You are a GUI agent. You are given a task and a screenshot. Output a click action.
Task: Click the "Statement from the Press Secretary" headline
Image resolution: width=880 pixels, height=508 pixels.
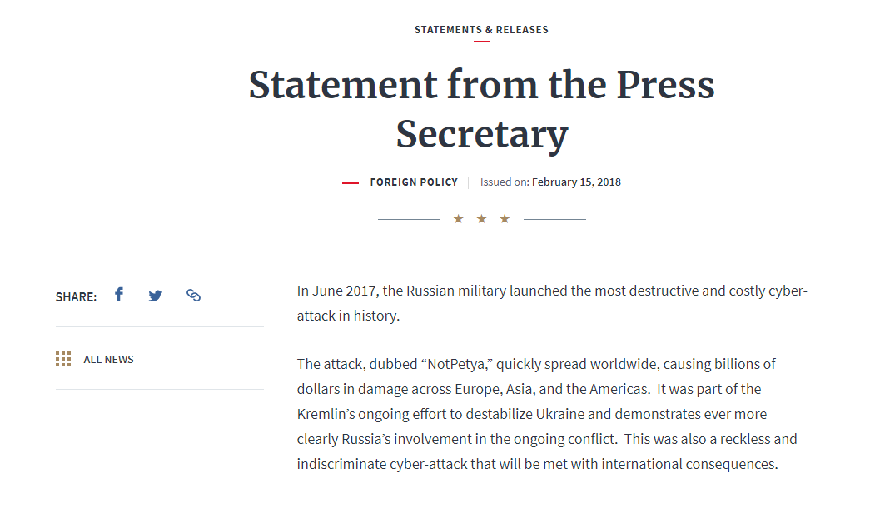[481, 109]
